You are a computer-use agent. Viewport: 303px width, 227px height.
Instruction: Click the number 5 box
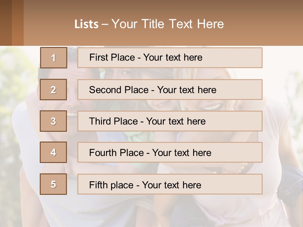53,184
